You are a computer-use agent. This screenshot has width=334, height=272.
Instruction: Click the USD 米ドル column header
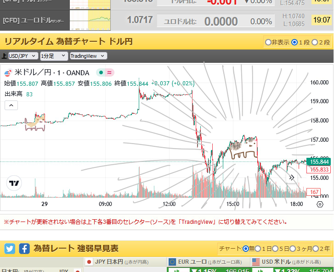(292, 262)
